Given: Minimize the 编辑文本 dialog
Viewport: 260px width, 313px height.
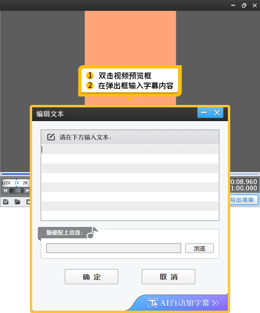Looking at the screenshot, I should [204, 113].
